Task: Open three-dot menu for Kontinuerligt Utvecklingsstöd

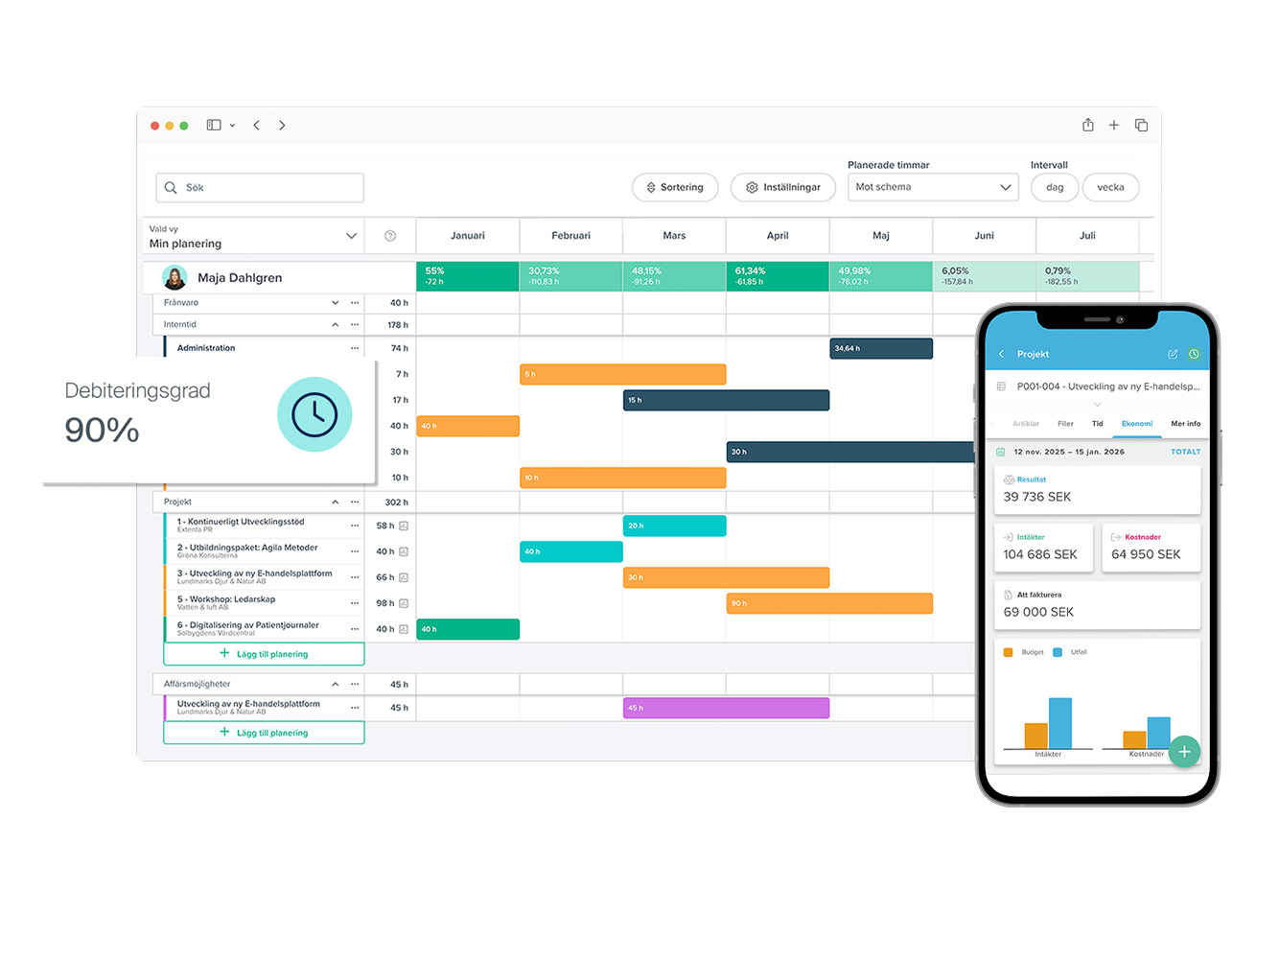Action: [355, 526]
